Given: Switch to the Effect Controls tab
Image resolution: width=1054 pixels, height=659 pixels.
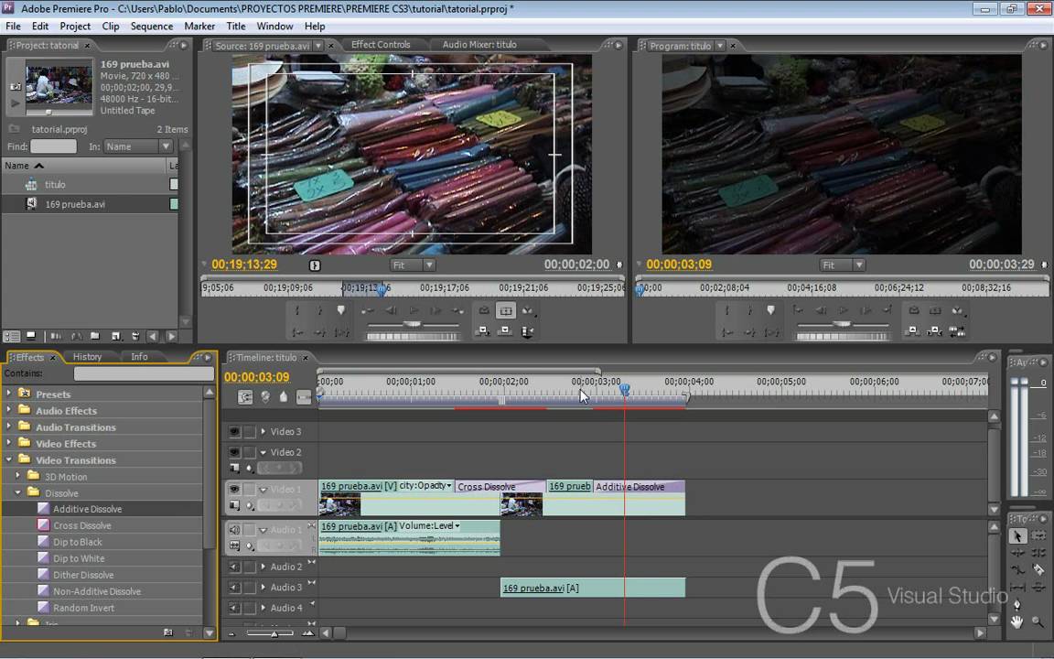Looking at the screenshot, I should [x=381, y=44].
